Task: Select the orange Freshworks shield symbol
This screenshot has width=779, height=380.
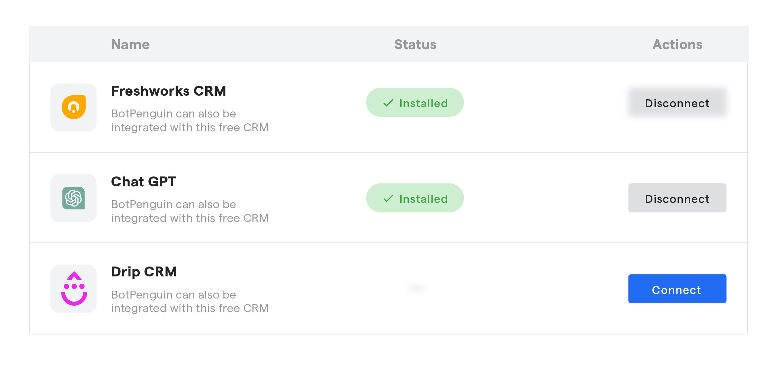Action: click(x=73, y=107)
